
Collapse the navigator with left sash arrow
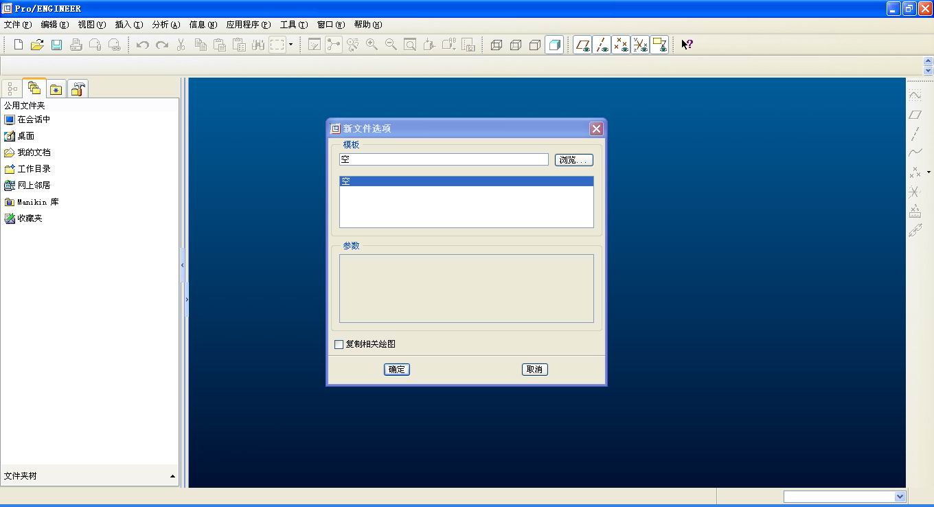182,265
